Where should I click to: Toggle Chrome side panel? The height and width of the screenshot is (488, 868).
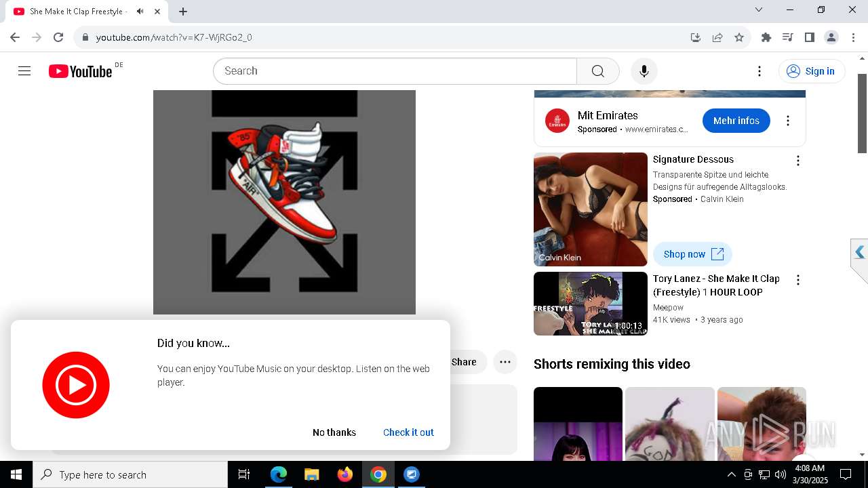coord(809,37)
